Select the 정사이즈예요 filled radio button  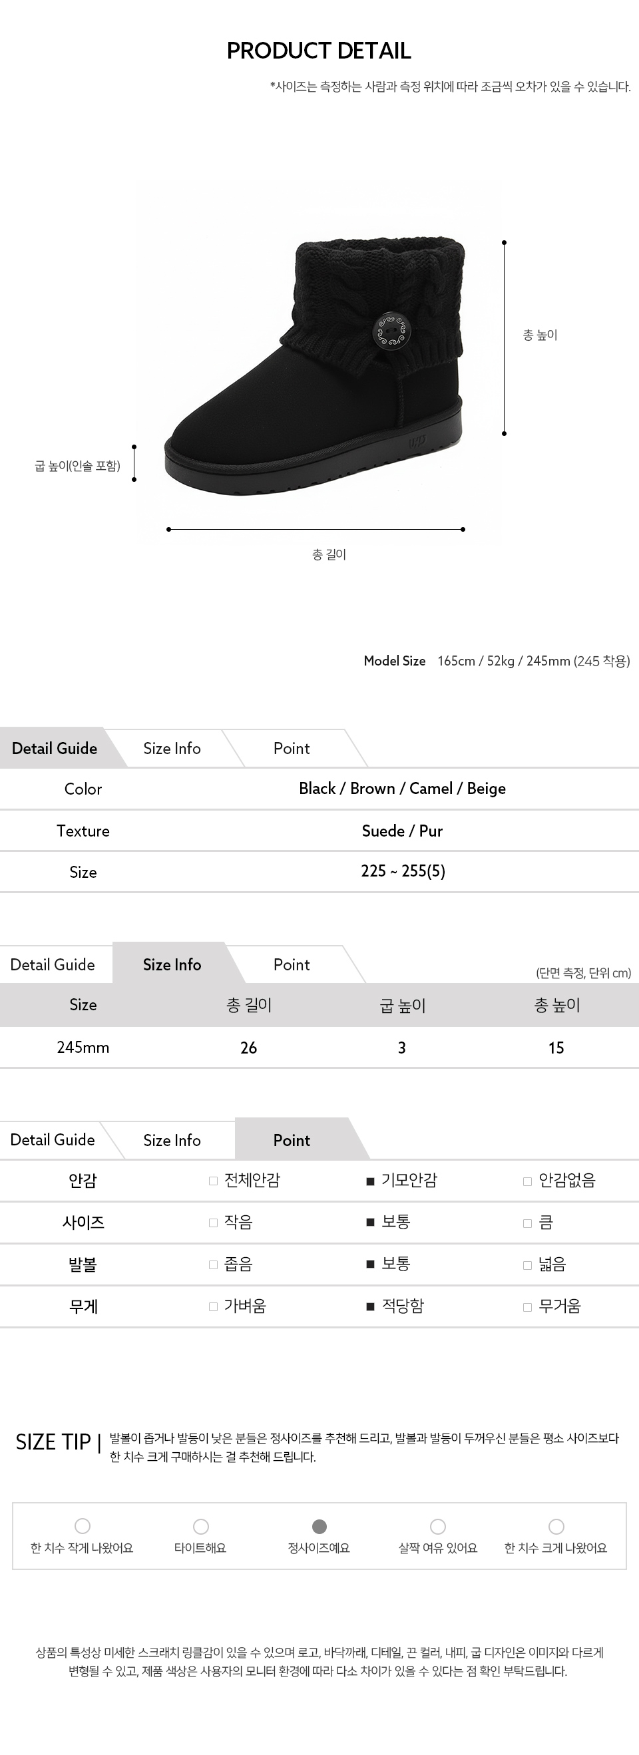(319, 1526)
